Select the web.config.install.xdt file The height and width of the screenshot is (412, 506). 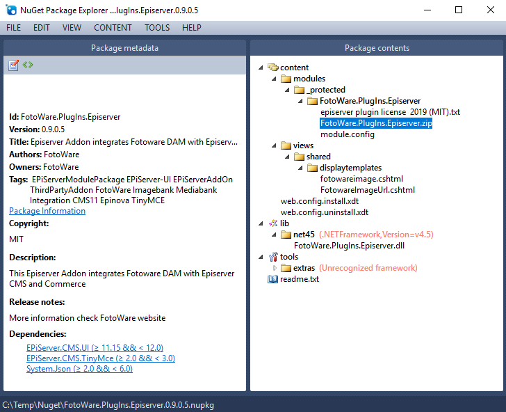tap(320, 201)
